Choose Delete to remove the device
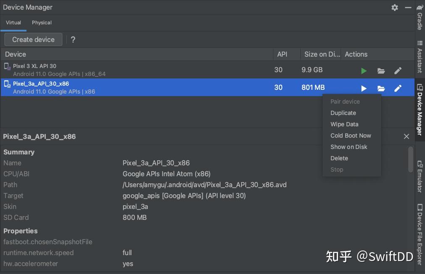 pos(339,158)
